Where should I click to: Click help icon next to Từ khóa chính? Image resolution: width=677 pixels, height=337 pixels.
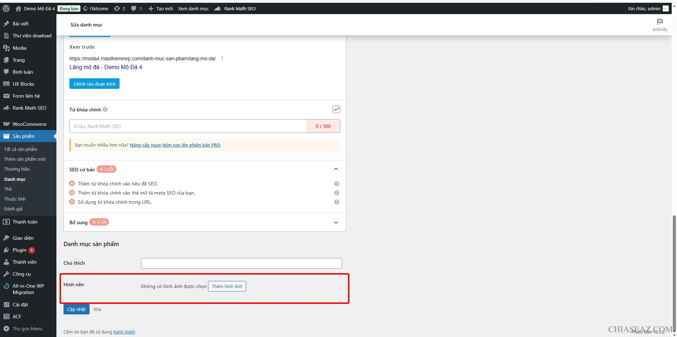105,110
